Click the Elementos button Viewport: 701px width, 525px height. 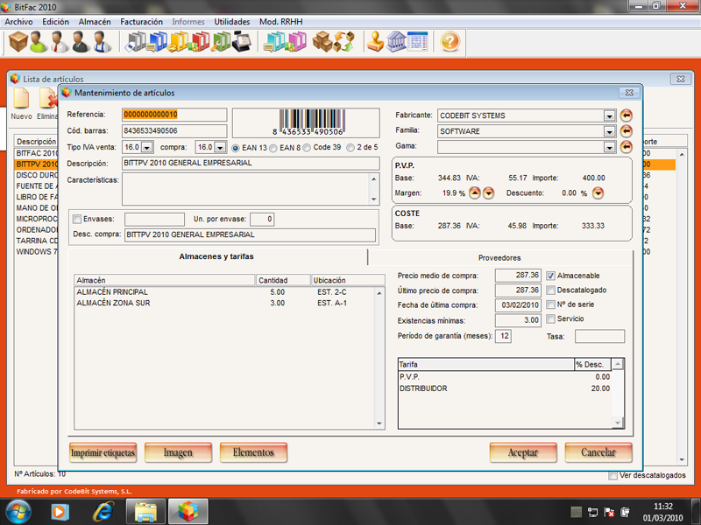tap(253, 452)
